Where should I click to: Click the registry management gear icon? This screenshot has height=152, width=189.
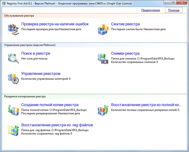tap(13, 79)
